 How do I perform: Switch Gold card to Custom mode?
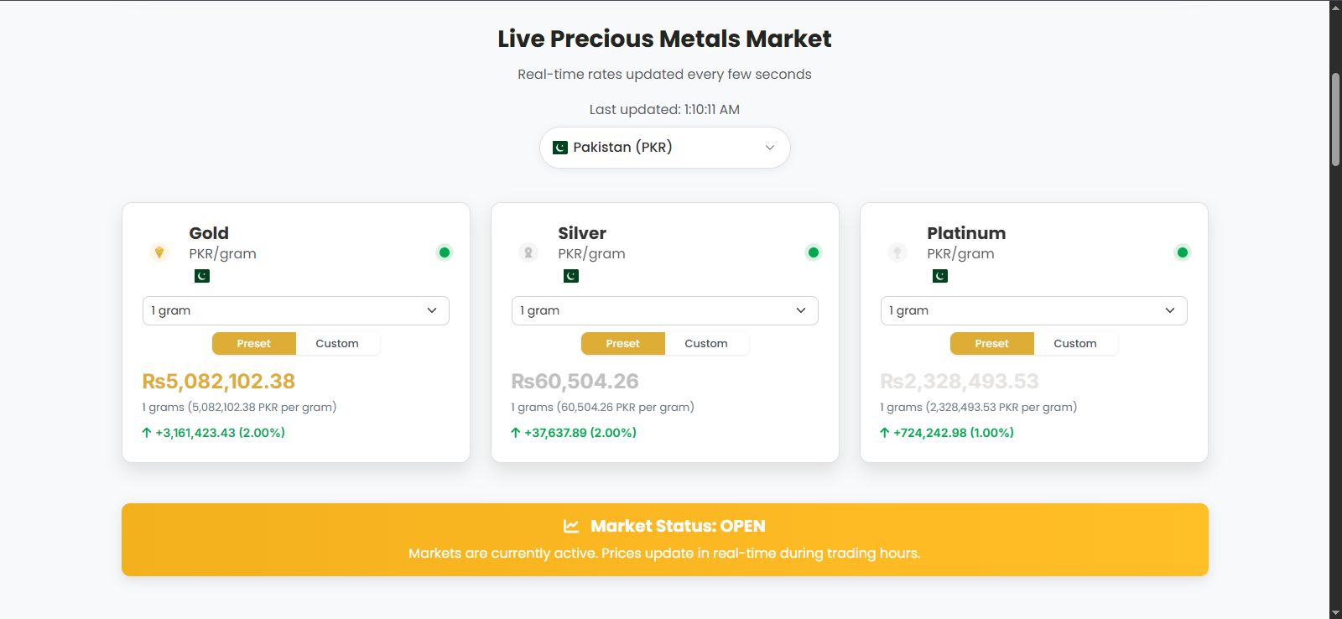(x=337, y=344)
